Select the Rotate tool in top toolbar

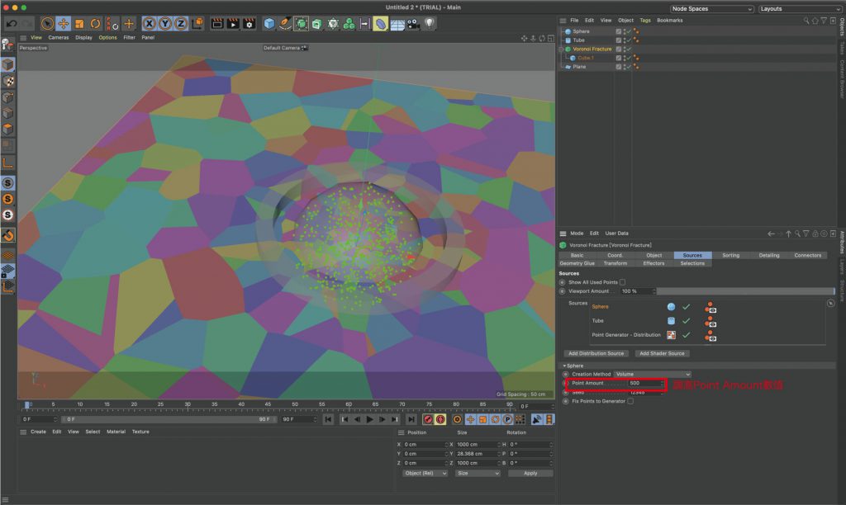96,24
